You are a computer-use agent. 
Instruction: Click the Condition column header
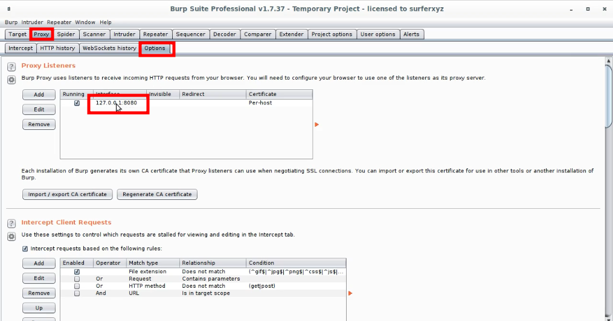point(296,263)
